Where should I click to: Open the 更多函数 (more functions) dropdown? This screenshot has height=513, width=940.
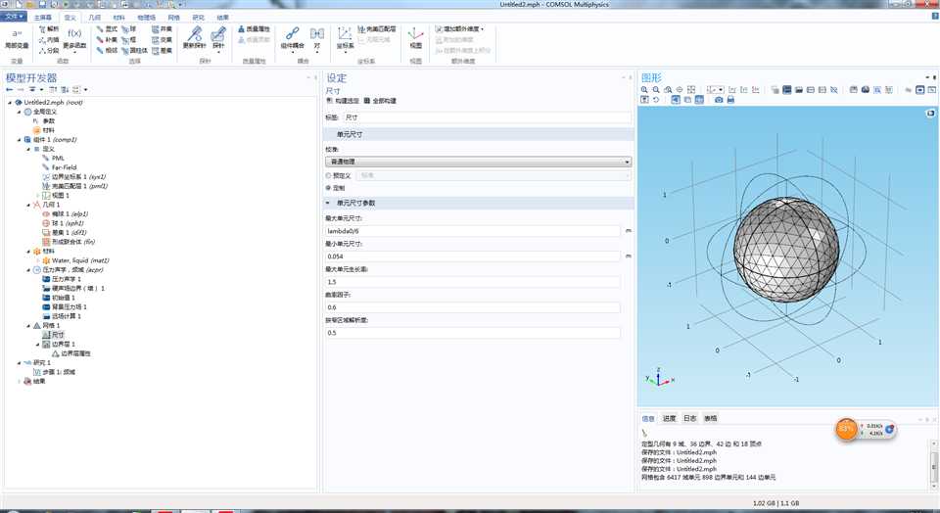tap(75, 39)
